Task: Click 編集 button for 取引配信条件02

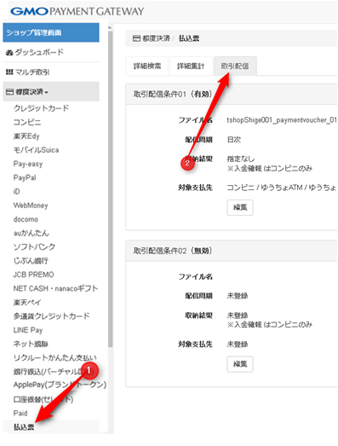Action: pos(240,364)
